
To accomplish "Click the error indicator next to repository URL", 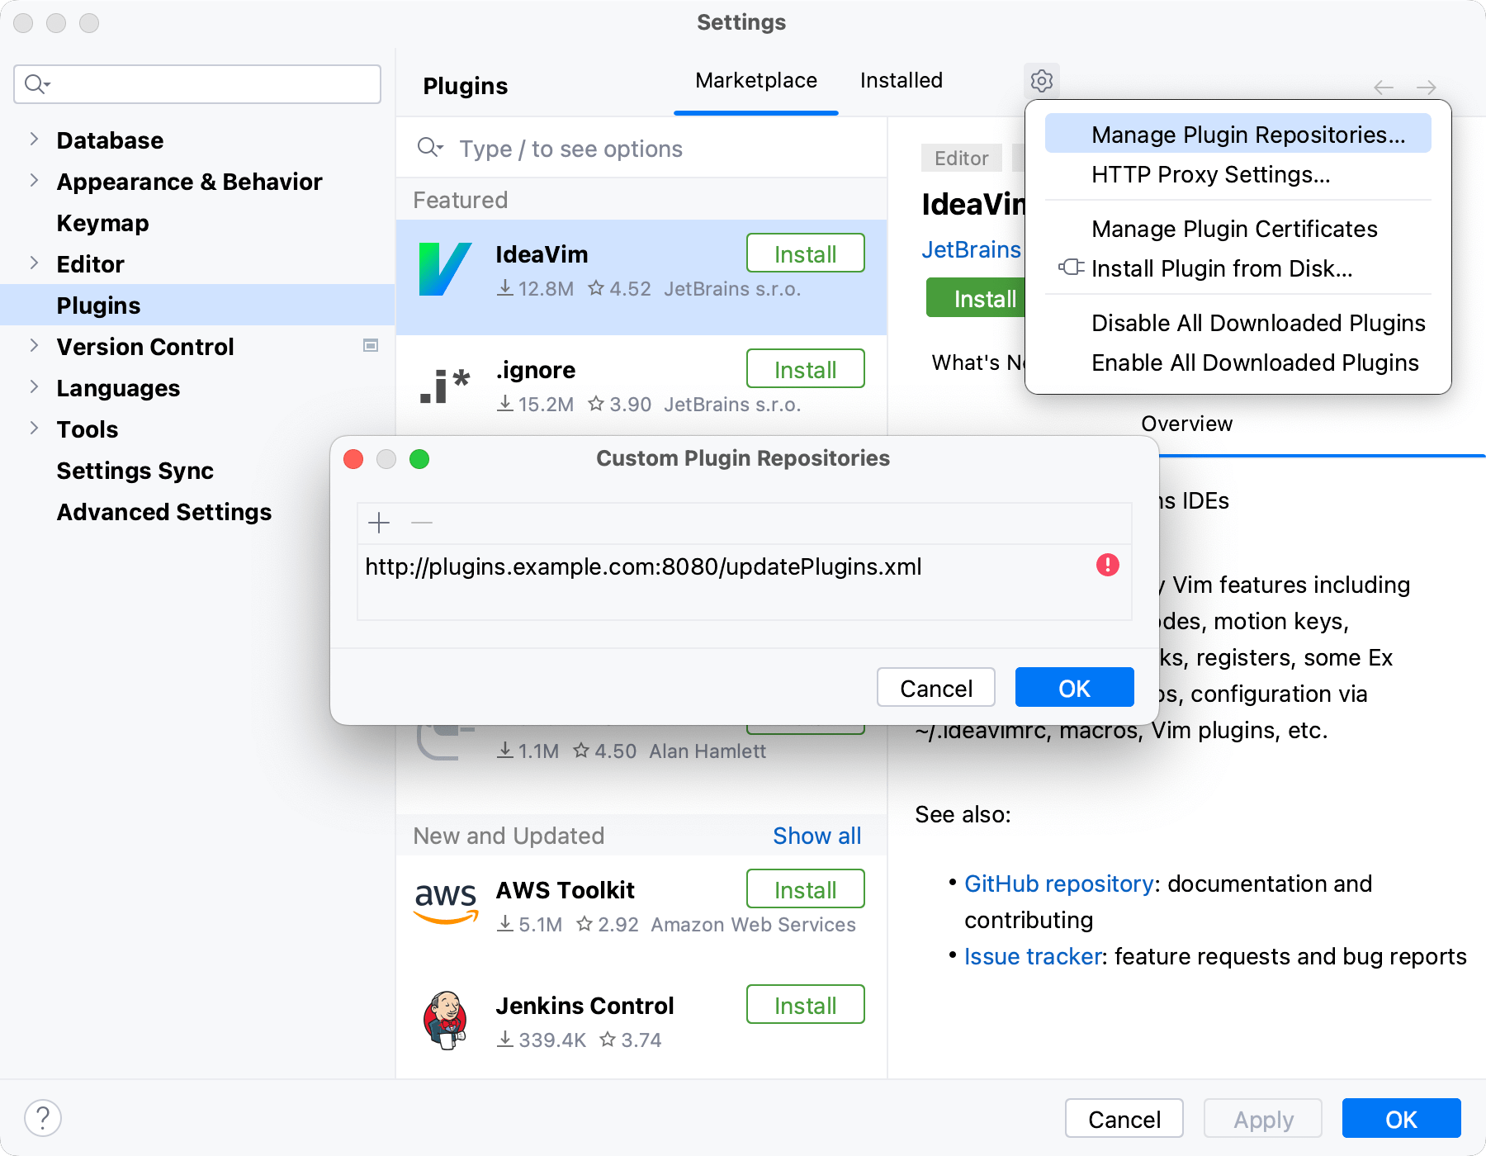I will tap(1107, 566).
